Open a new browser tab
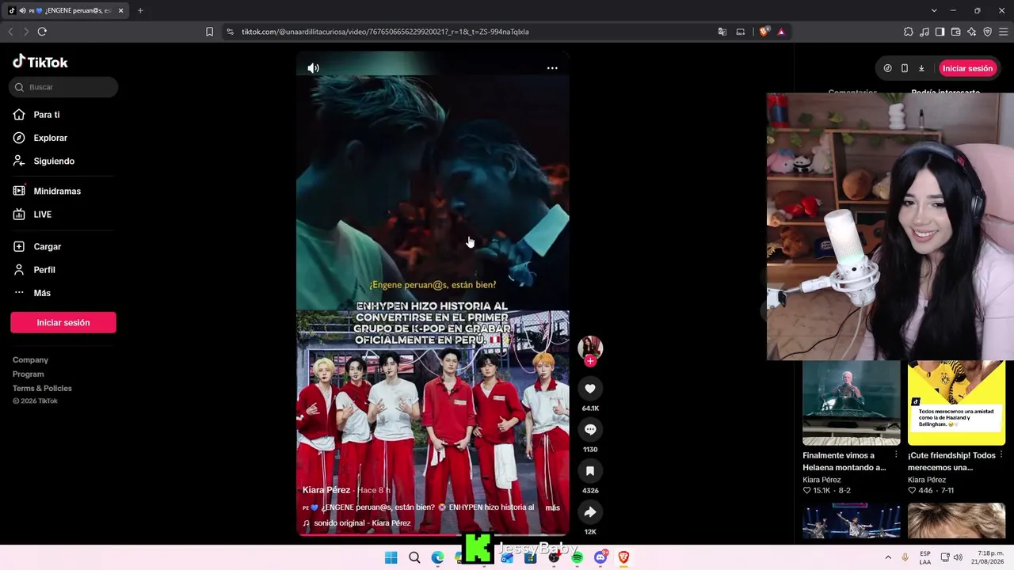Screen dimensions: 1014x570 click(140, 10)
